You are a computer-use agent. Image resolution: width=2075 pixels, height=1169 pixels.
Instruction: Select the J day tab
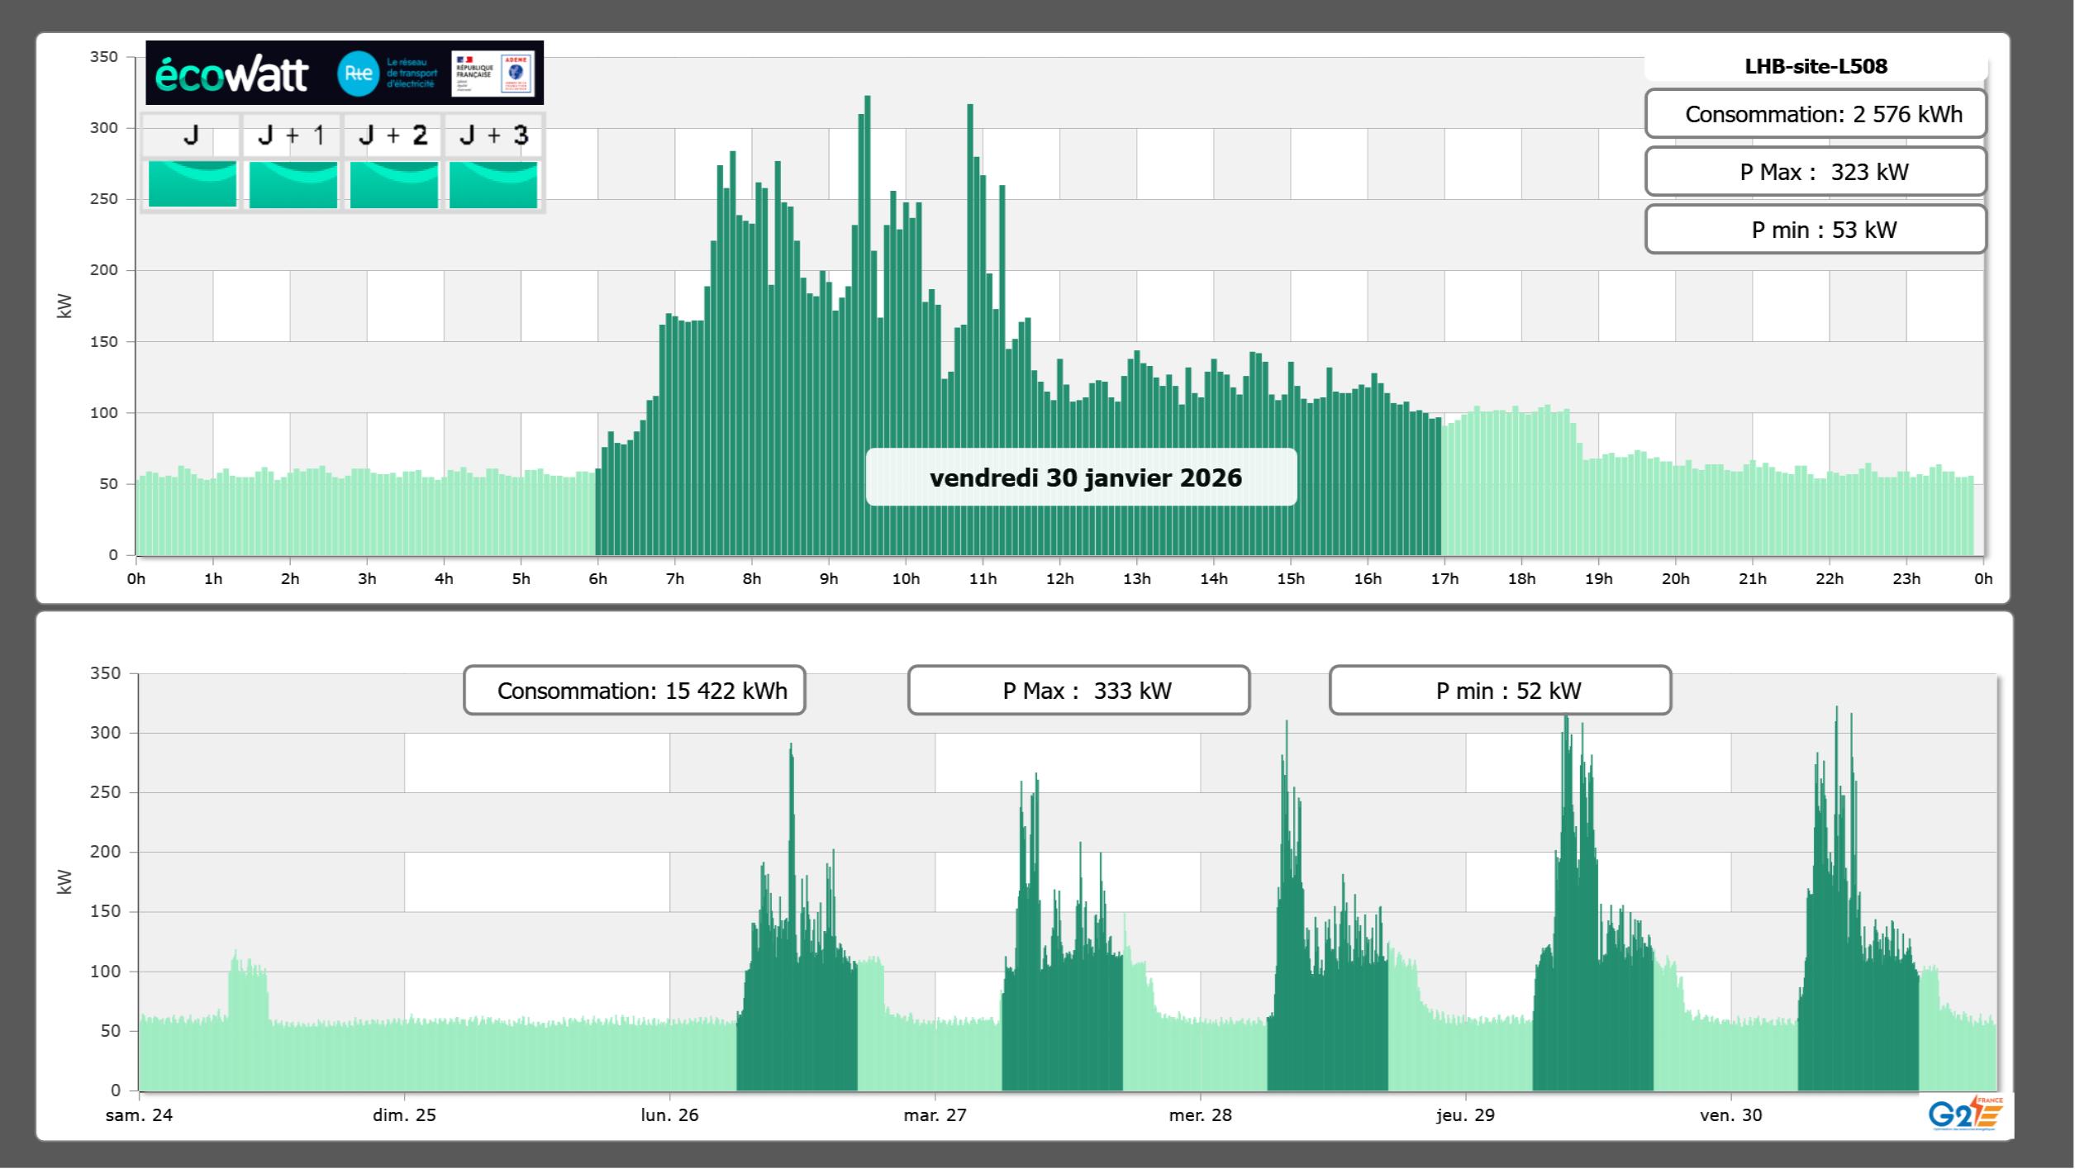click(x=191, y=135)
